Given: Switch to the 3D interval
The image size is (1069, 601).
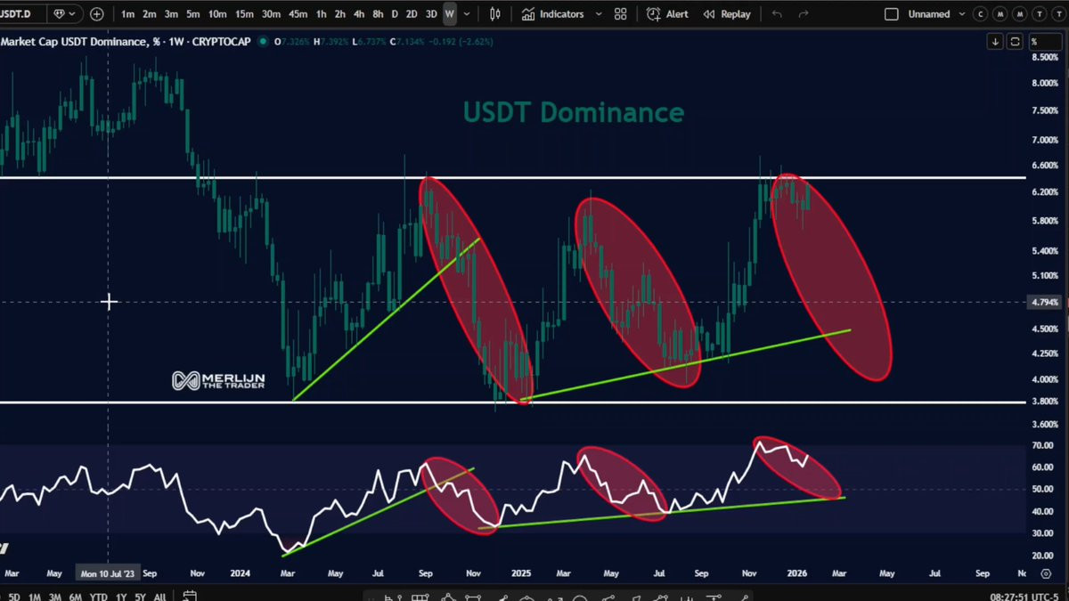Looking at the screenshot, I should pyautogui.click(x=431, y=14).
